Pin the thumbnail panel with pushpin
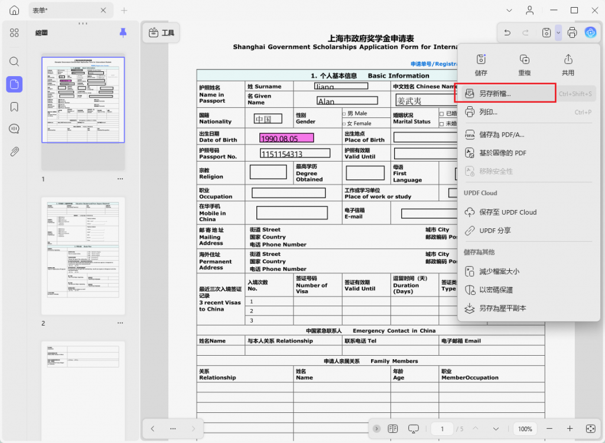The width and height of the screenshot is (605, 443). point(123,32)
